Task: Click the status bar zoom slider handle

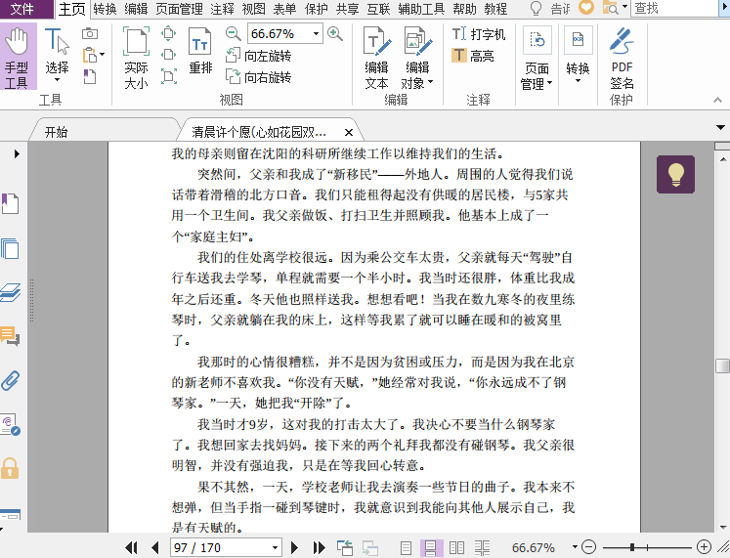Action: click(x=631, y=547)
